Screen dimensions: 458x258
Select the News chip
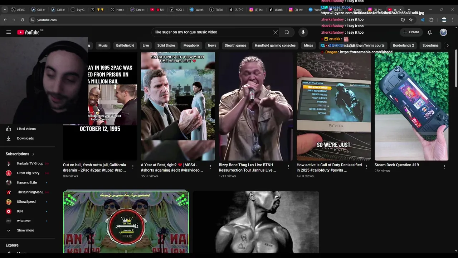(212, 46)
